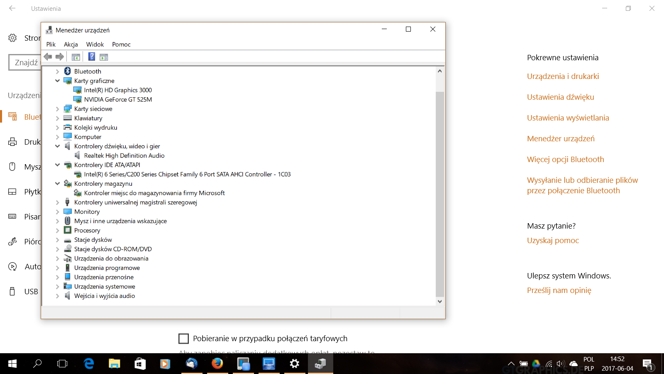Viewport: 664px width, 374px height.
Task: Click the Komputer monitor icon
Action: tap(68, 137)
